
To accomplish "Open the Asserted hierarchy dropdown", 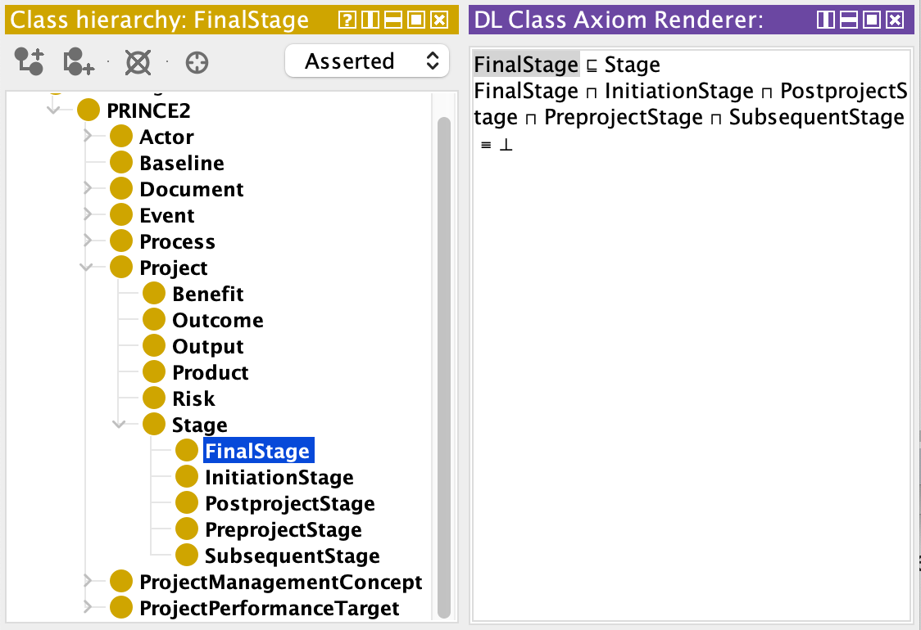I will [x=367, y=61].
